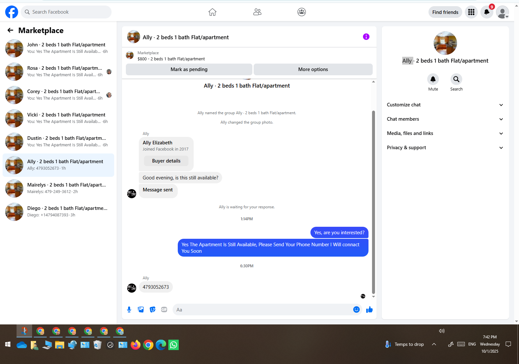Open WhatsApp from the taskbar
519x364 pixels.
[x=174, y=345]
